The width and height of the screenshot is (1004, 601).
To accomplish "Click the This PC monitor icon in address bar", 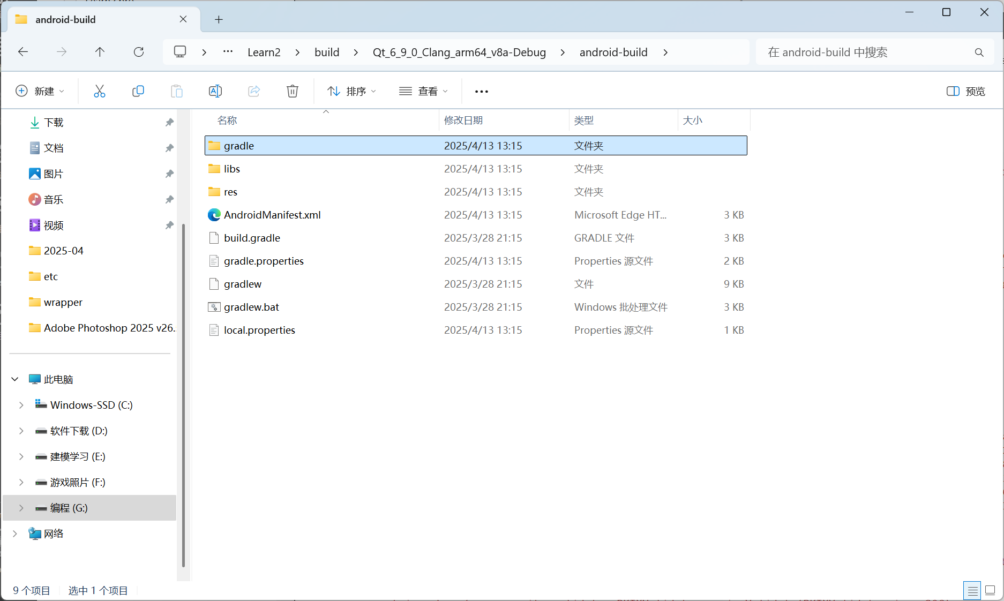I will coord(180,52).
